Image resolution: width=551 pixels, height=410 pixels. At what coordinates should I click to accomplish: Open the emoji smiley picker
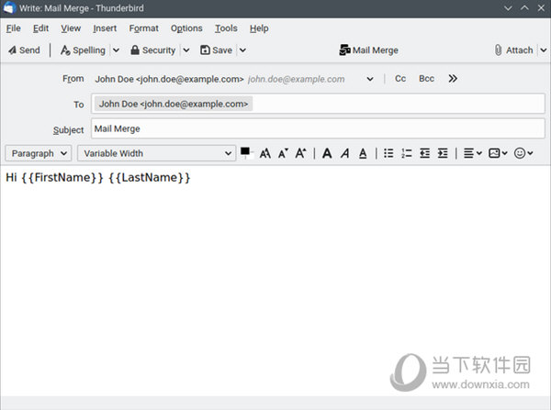tap(523, 153)
